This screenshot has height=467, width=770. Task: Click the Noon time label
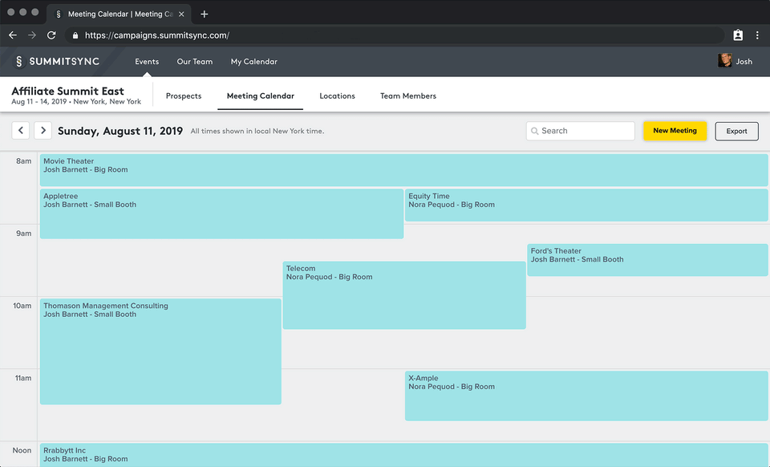22,450
